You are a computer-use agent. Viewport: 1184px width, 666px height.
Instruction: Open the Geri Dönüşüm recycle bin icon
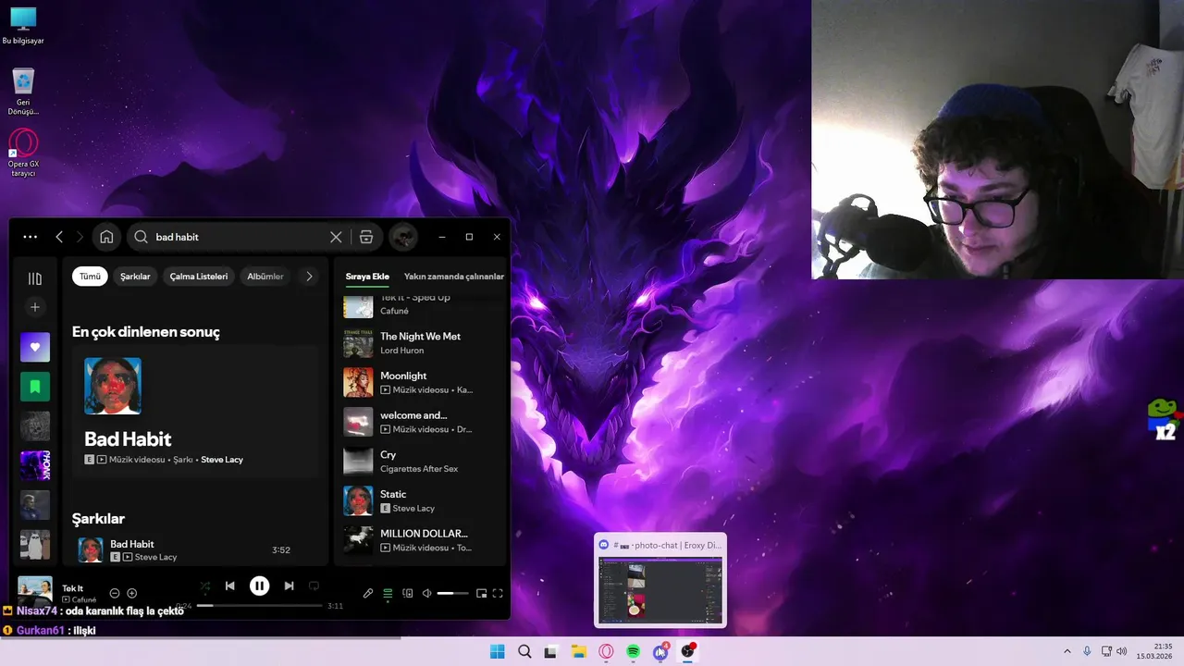click(x=23, y=92)
